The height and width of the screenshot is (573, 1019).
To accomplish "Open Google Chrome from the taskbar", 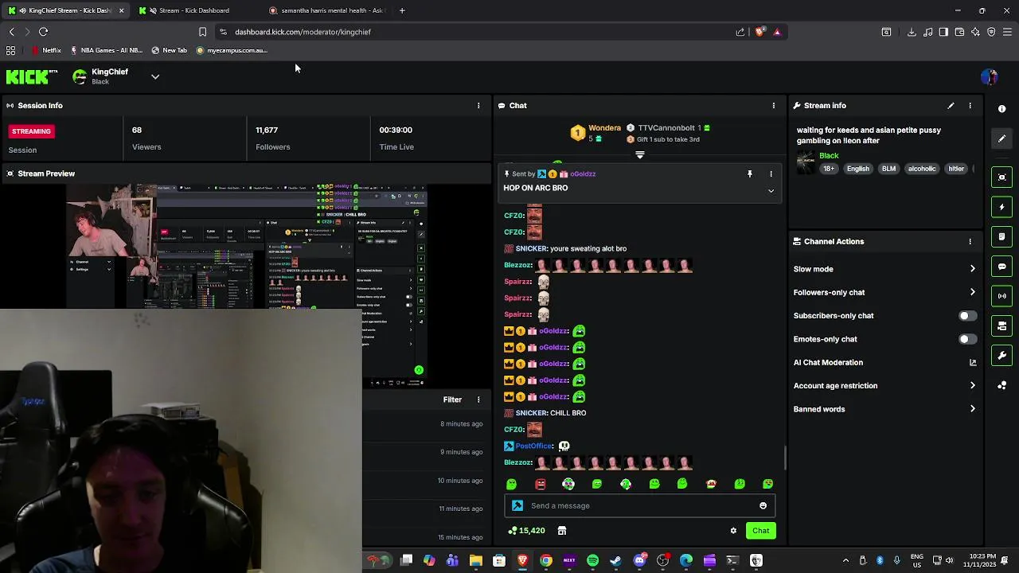I will 546,560.
